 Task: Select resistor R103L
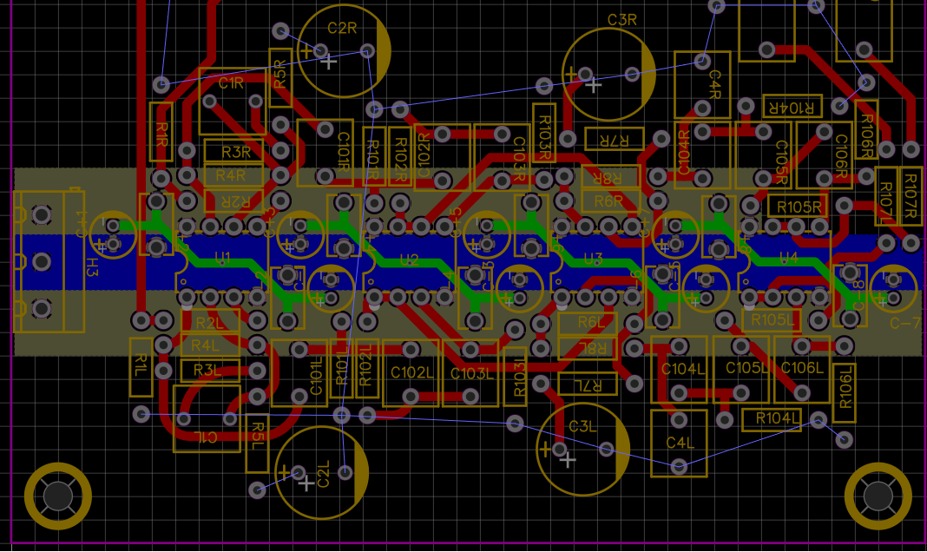point(516,377)
